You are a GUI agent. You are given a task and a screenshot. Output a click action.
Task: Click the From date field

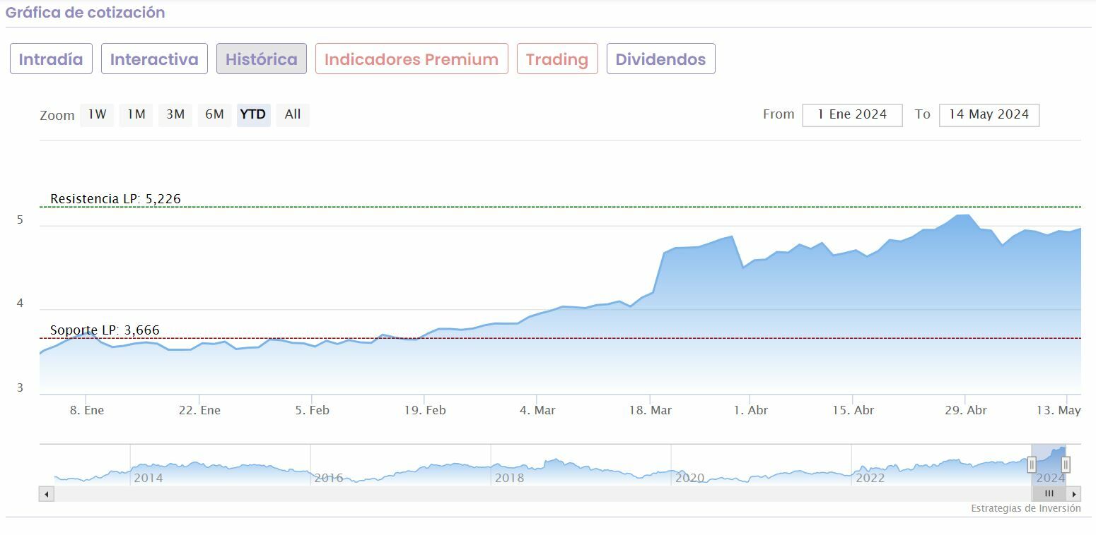tap(852, 115)
